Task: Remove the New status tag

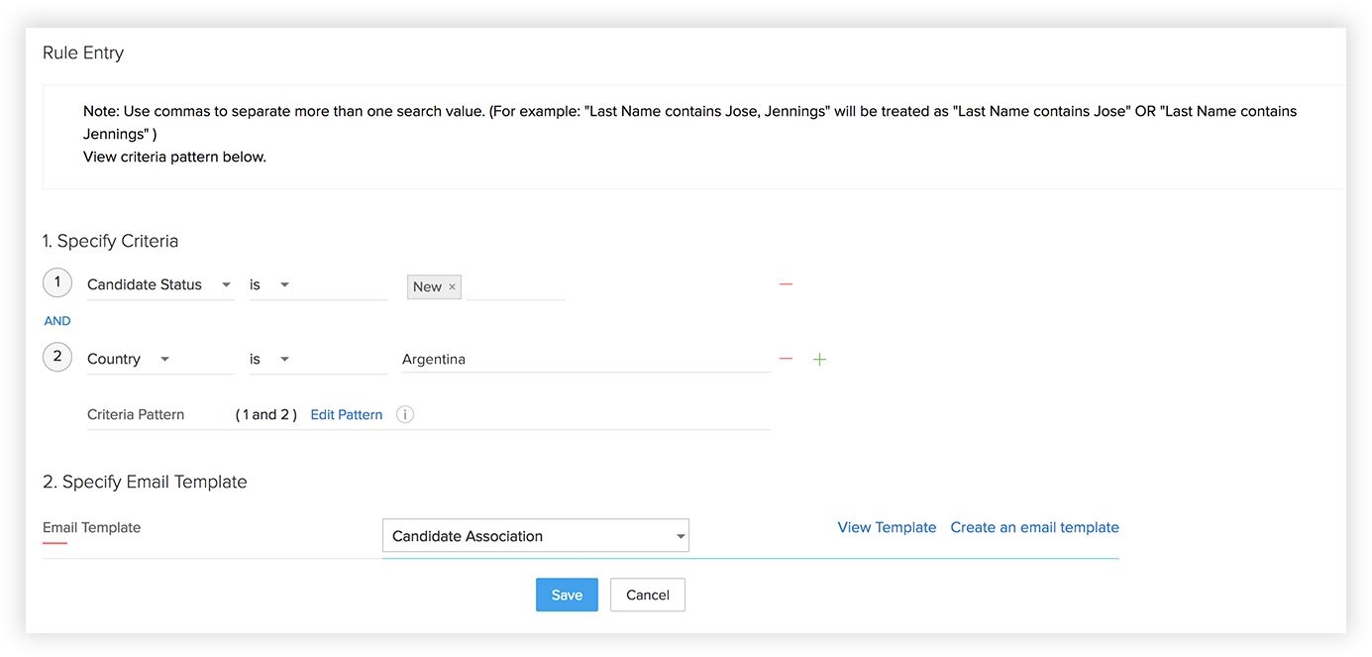Action: [453, 287]
